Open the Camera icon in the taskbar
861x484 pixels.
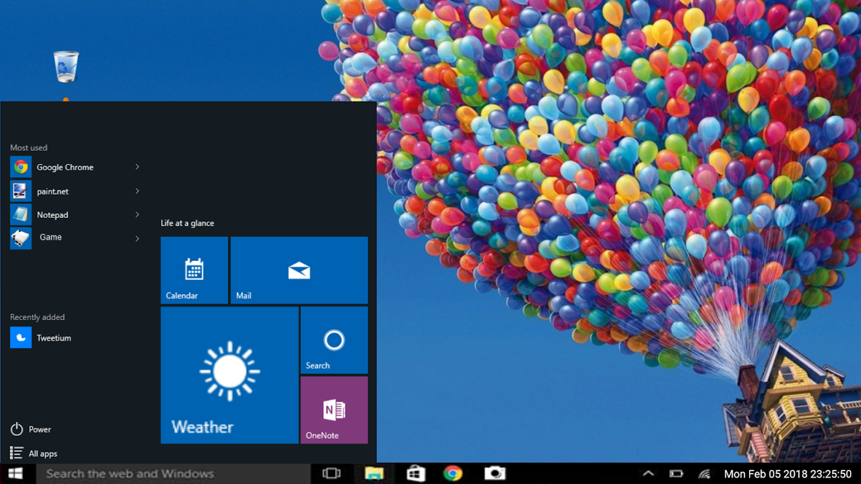pos(495,474)
